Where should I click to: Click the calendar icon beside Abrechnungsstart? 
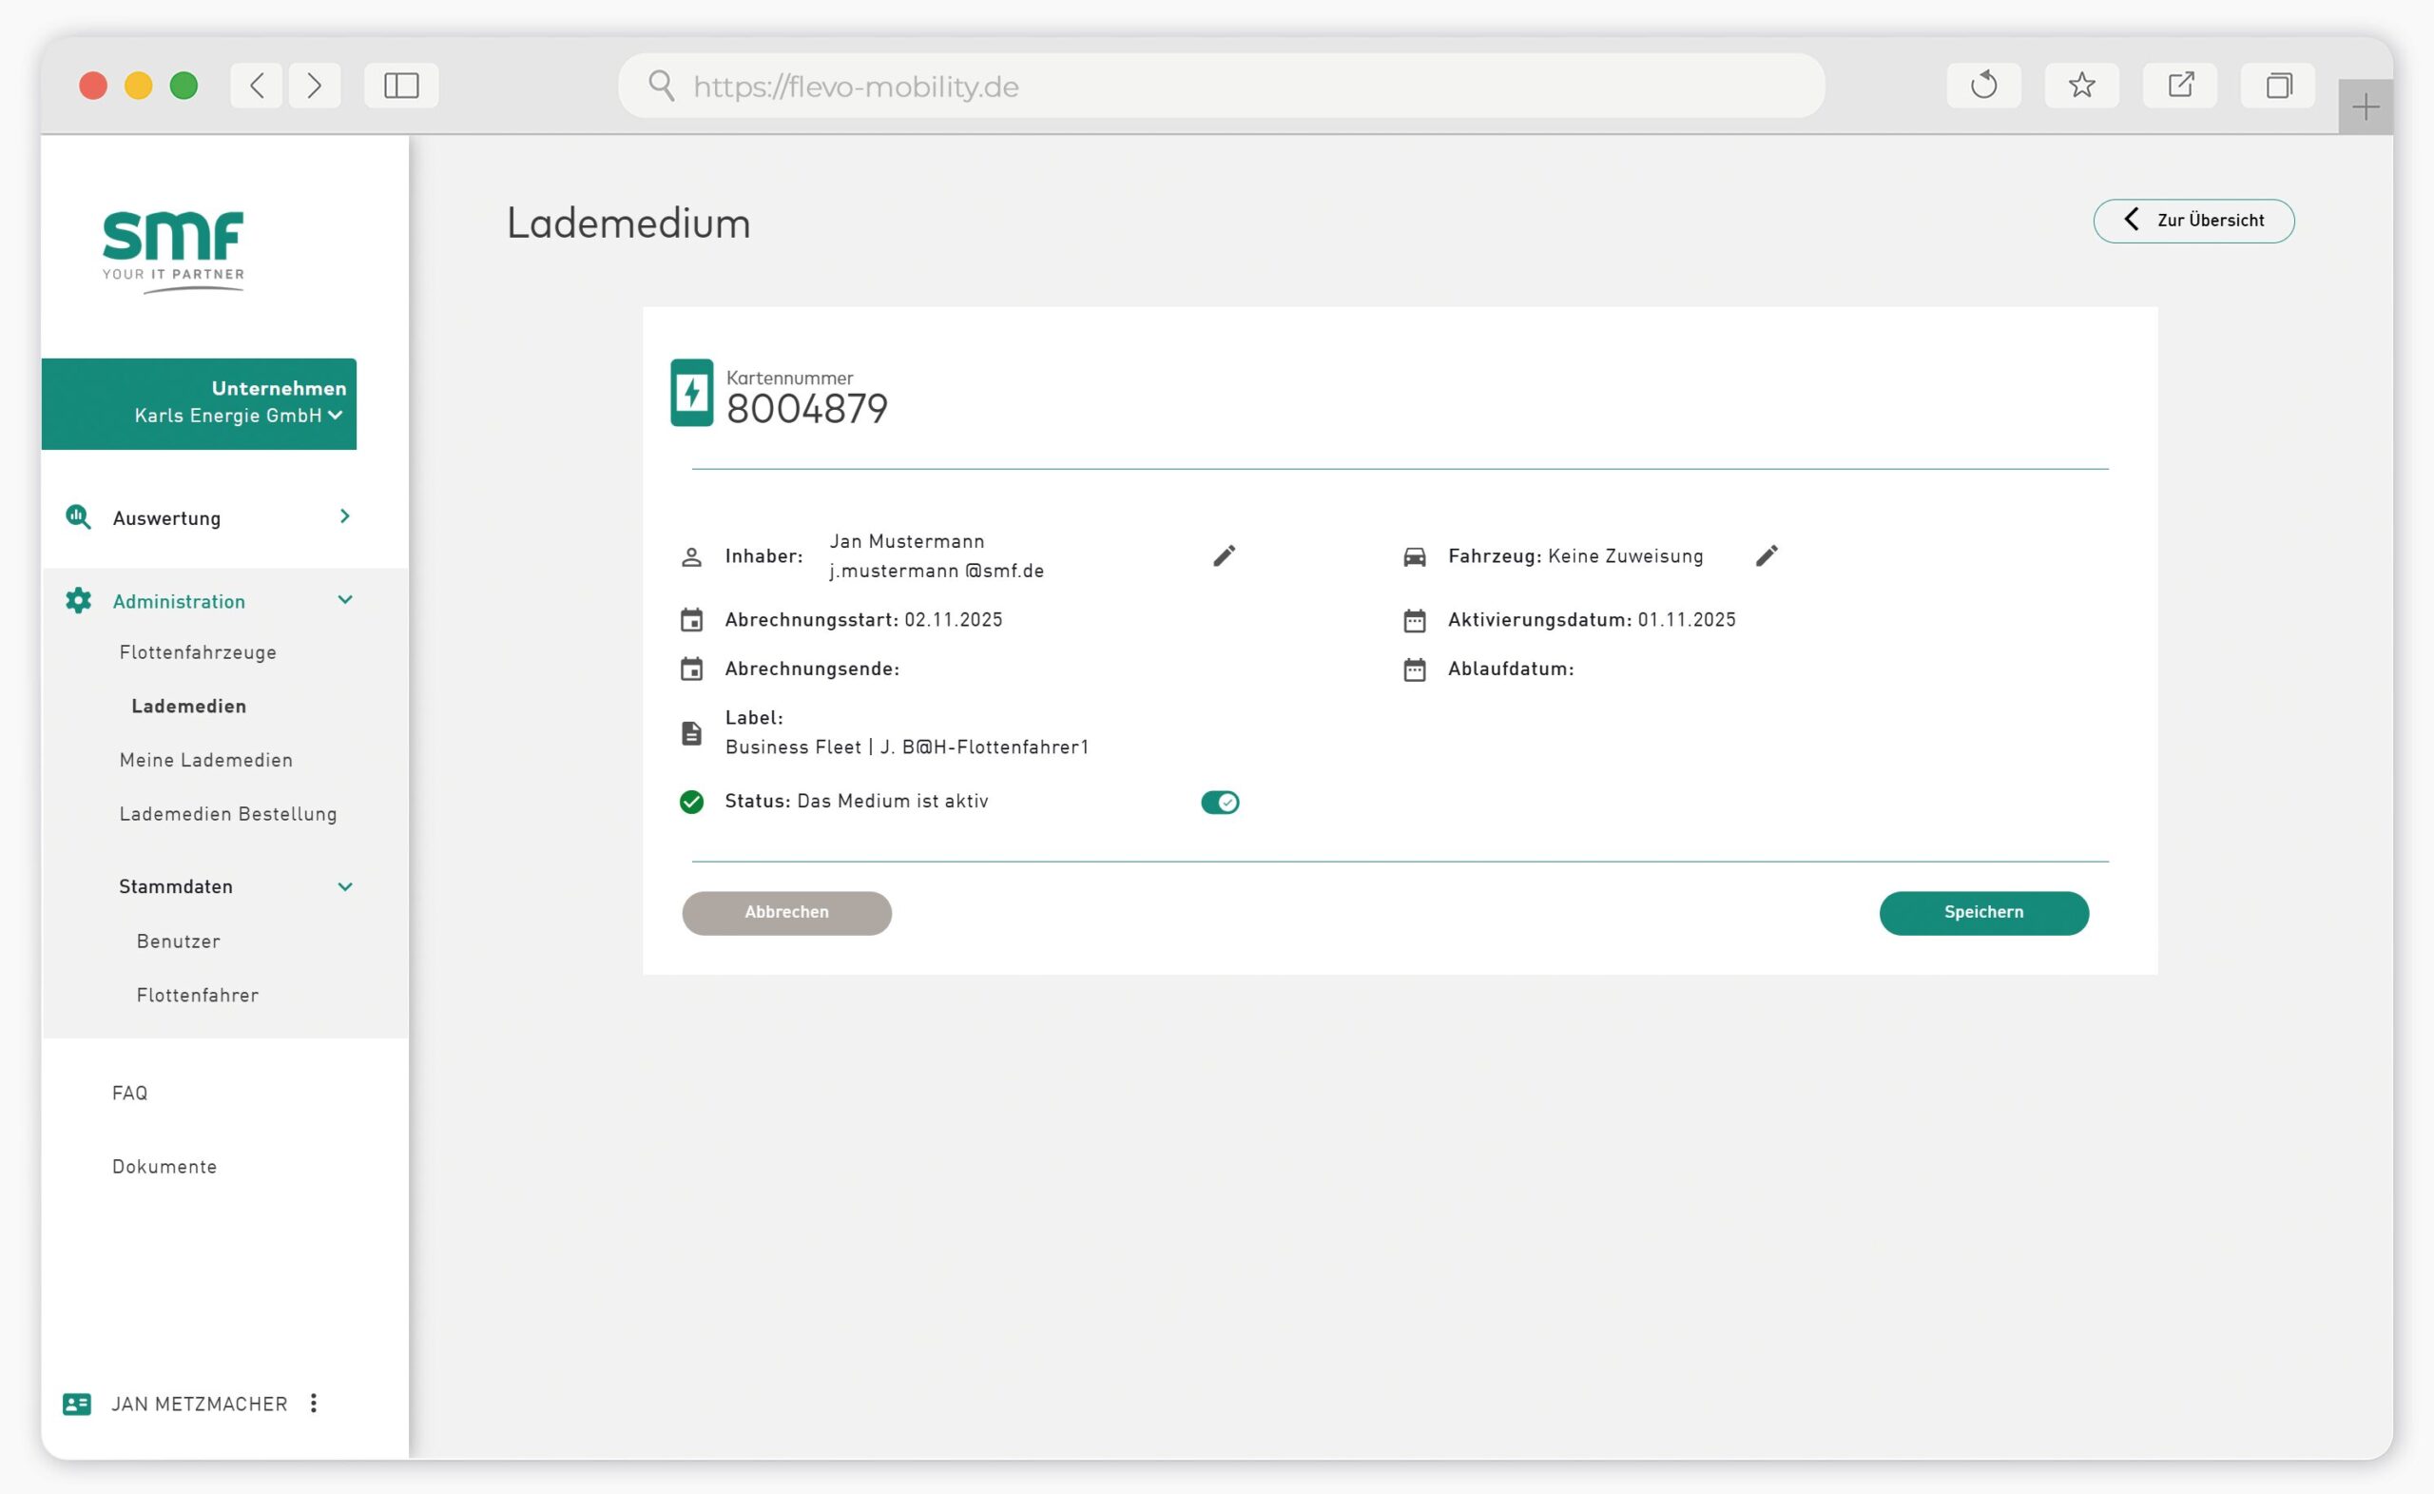click(x=691, y=619)
